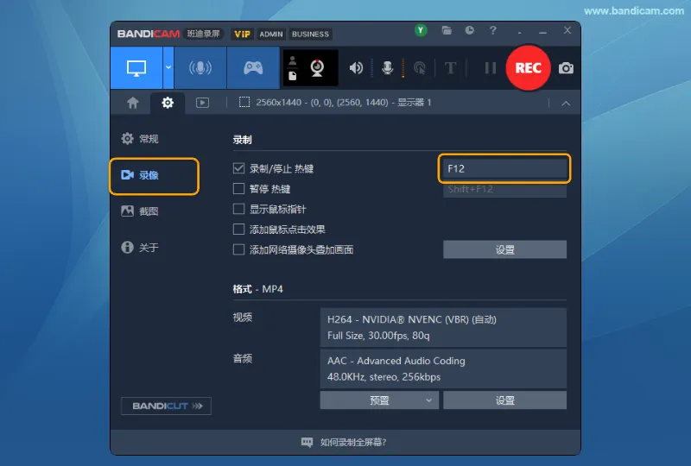
Task: Minimize the Bandicam window
Action: click(543, 32)
